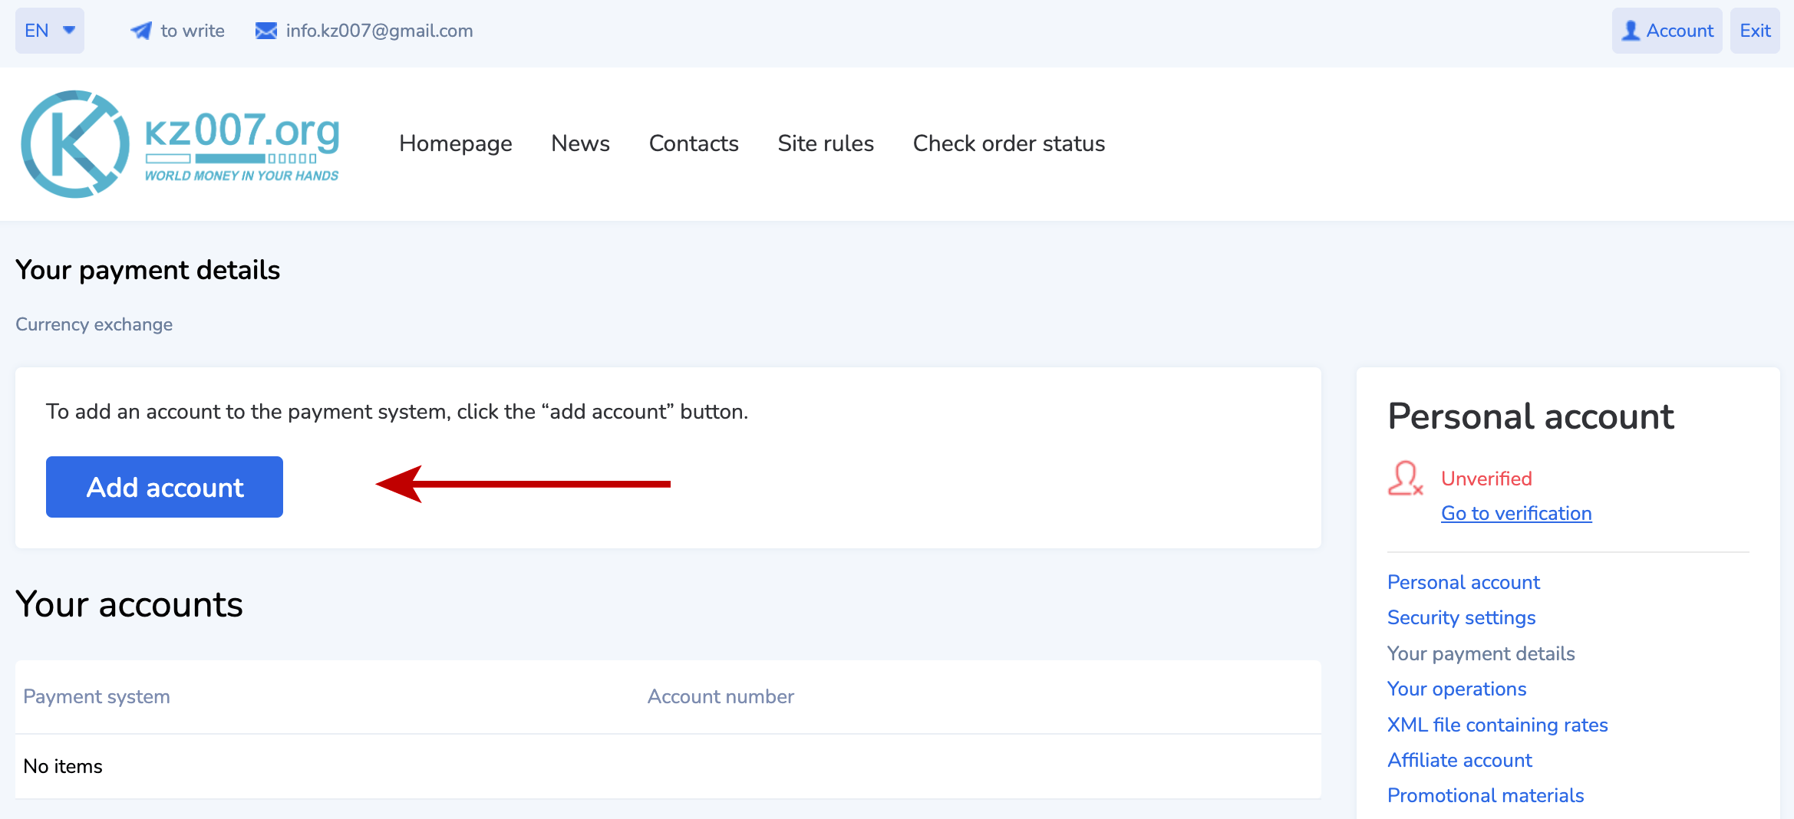
Task: Select Check order status in navigation
Action: point(1008,143)
